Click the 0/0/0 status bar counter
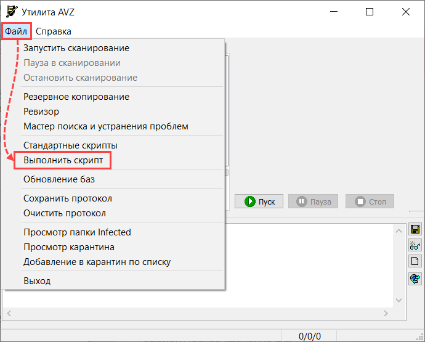425x342 pixels. point(309,336)
